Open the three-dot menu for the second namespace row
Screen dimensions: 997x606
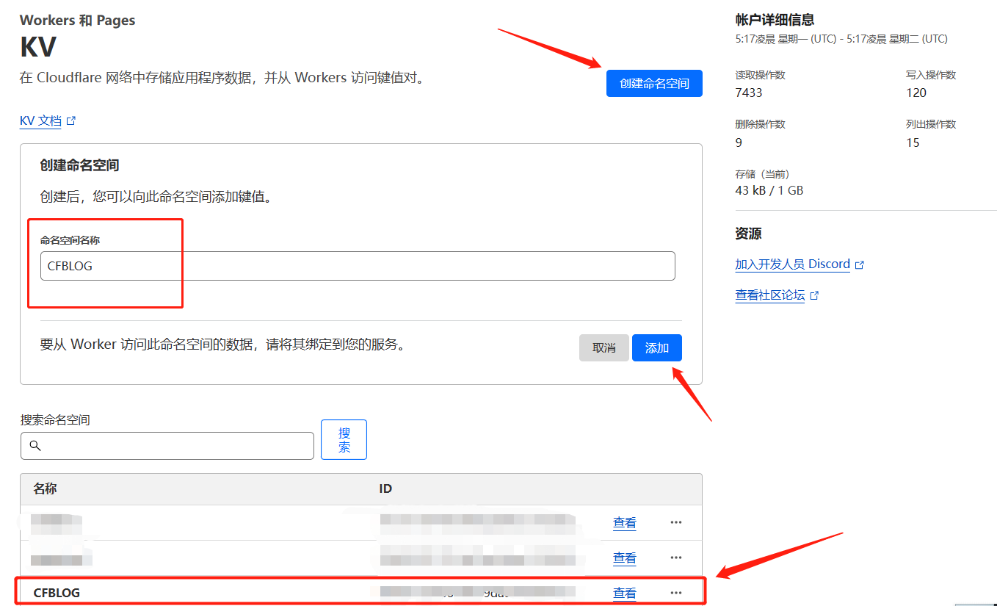tap(676, 558)
